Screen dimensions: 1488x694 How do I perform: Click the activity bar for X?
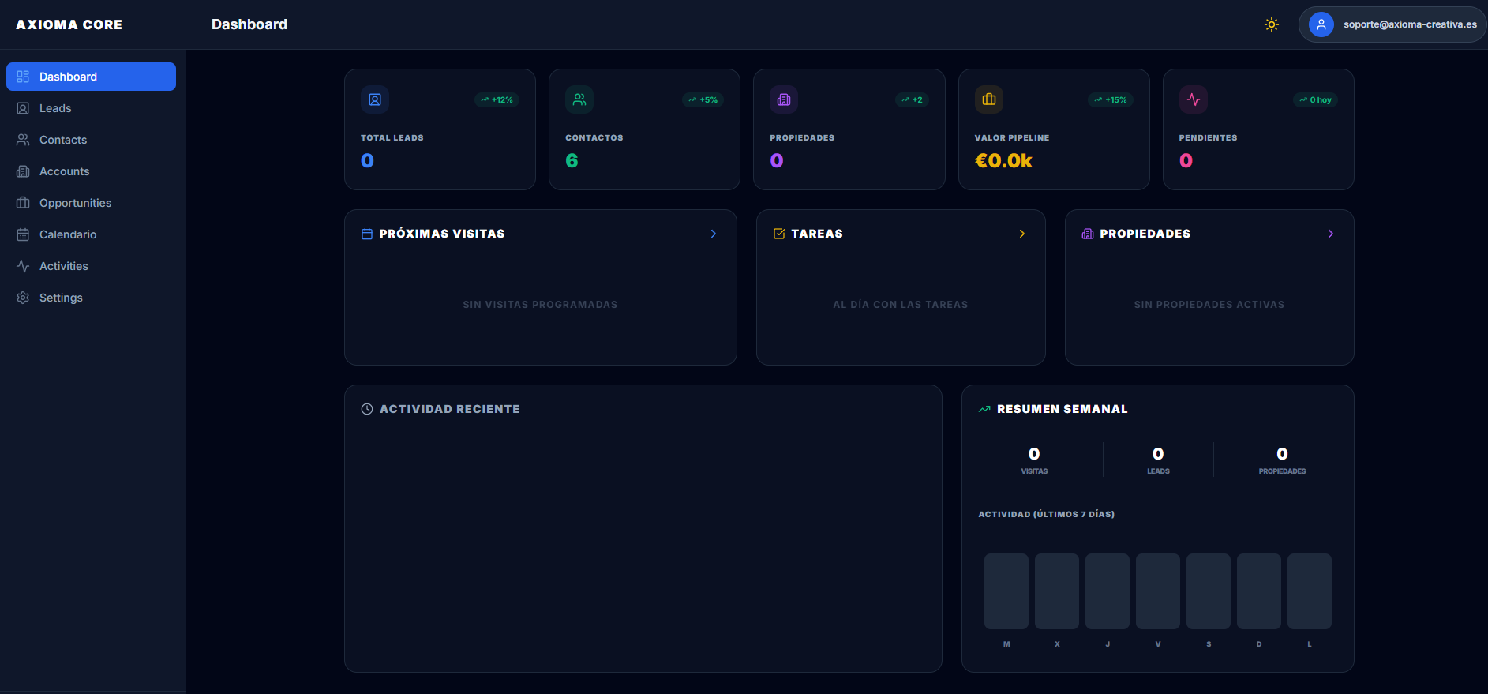(x=1057, y=591)
